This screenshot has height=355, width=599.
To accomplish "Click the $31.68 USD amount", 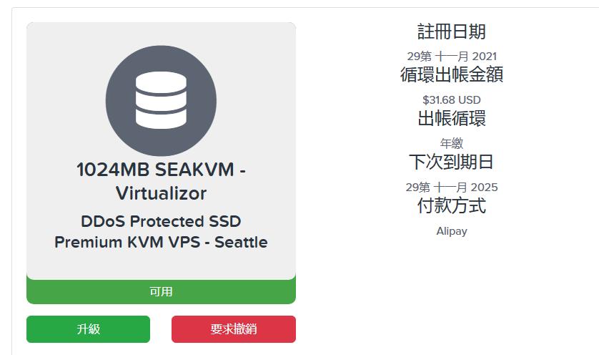I will pyautogui.click(x=452, y=100).
